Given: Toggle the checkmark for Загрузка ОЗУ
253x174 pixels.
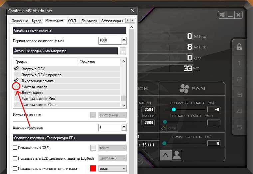Looking at the screenshot, I should pos(16,68).
